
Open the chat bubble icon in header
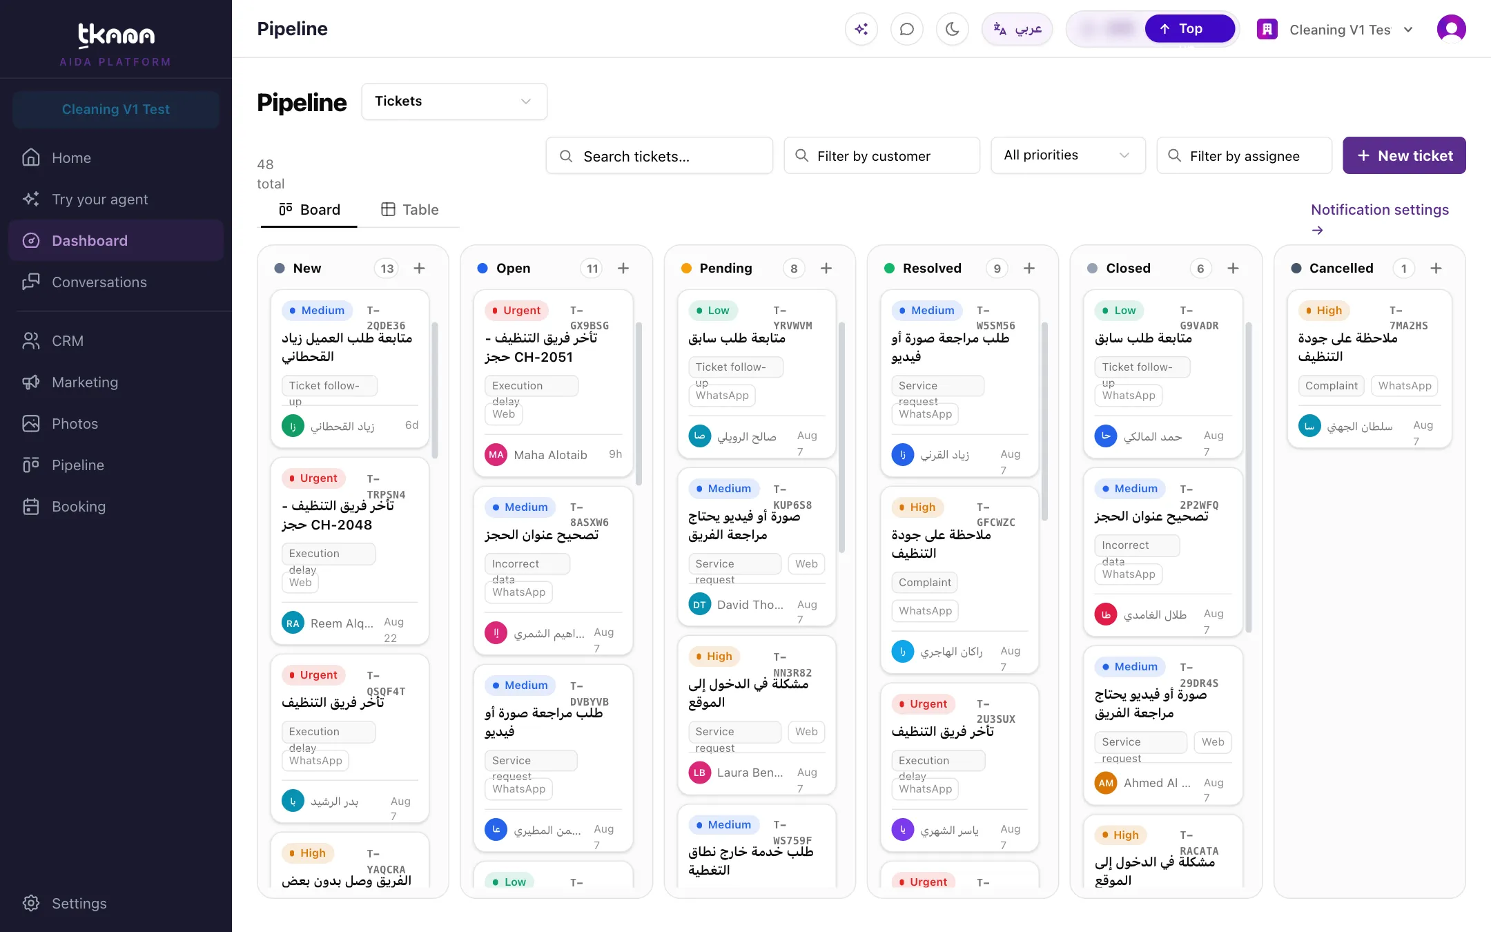(x=907, y=29)
